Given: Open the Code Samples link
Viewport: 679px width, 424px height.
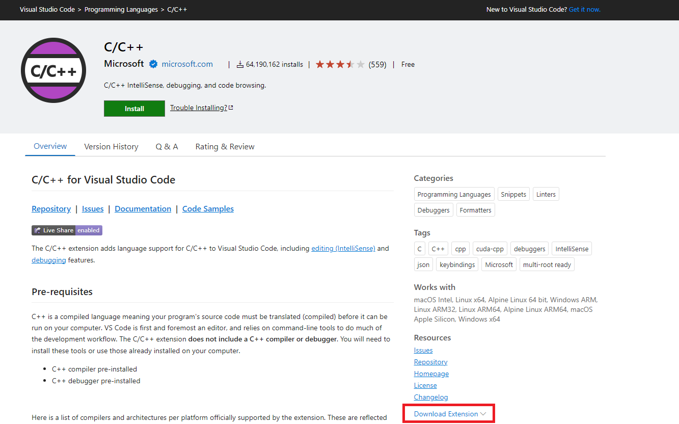Looking at the screenshot, I should (208, 209).
